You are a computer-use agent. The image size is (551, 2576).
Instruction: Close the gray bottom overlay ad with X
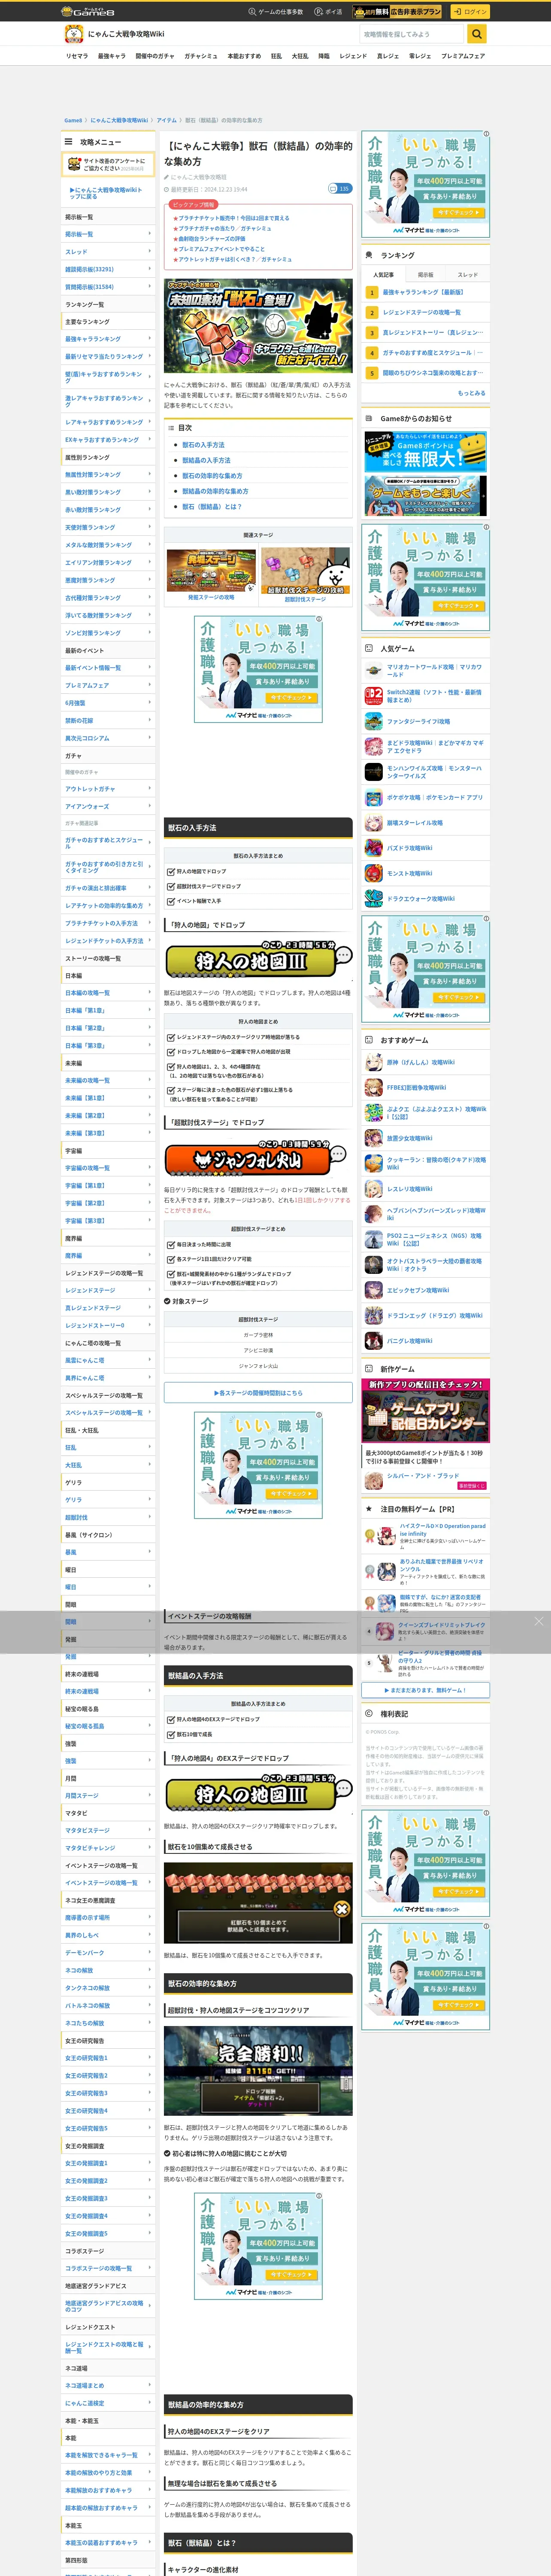pos(539,1621)
